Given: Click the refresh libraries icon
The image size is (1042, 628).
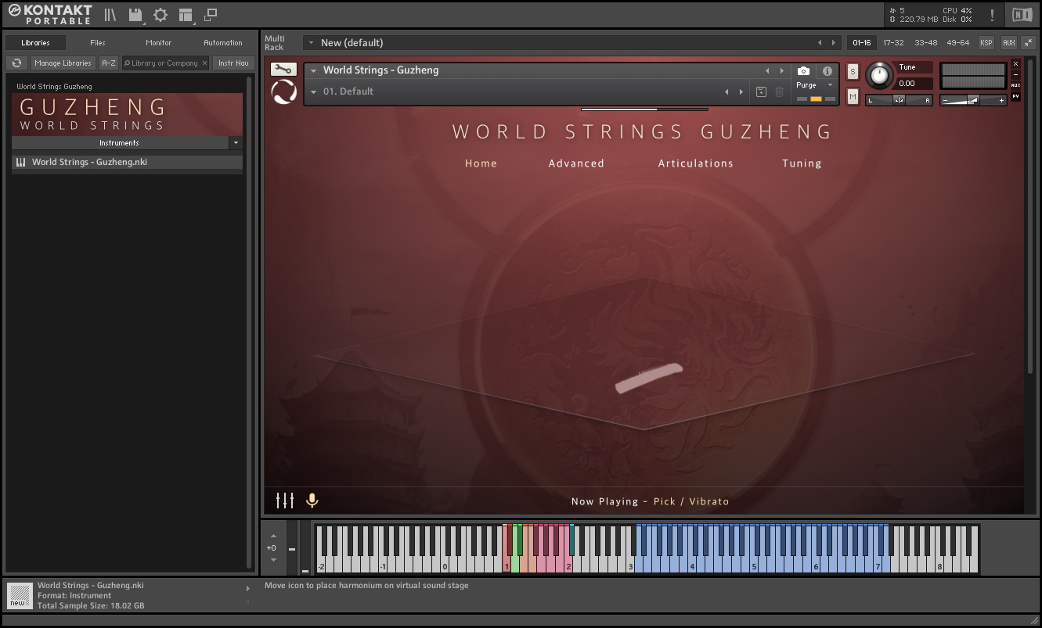Looking at the screenshot, I should [16, 63].
